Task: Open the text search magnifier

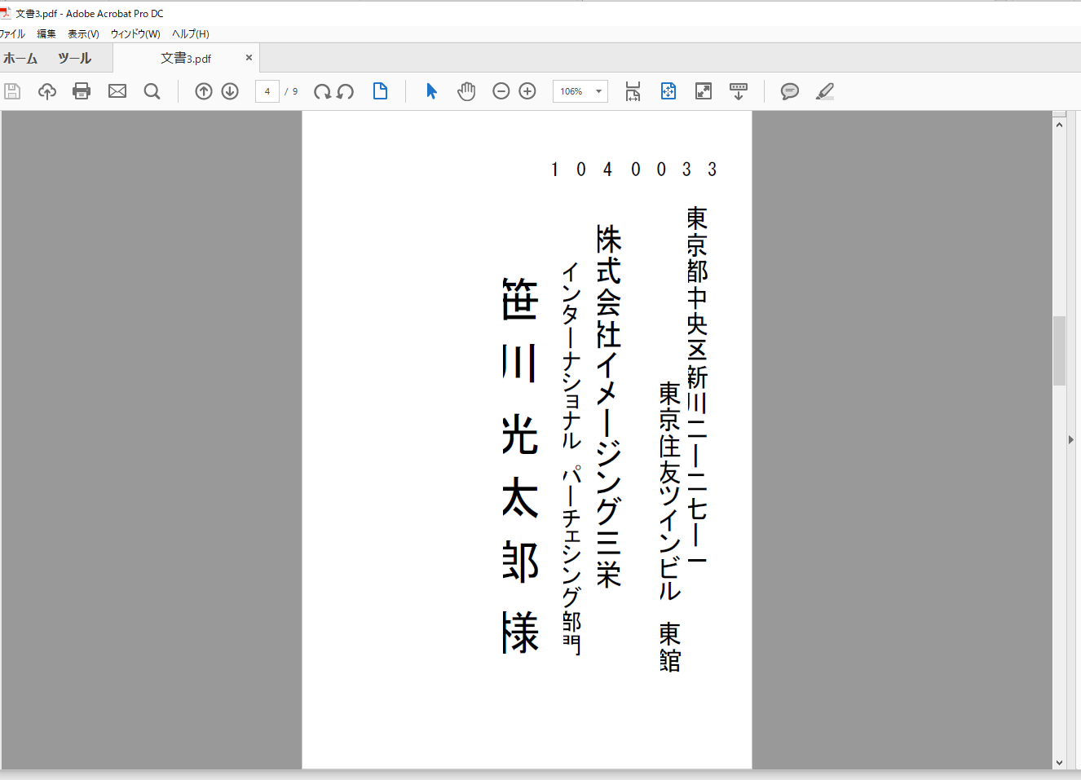Action: (152, 91)
